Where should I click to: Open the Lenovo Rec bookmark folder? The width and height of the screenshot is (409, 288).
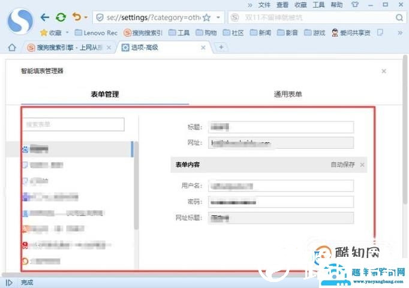96,32
